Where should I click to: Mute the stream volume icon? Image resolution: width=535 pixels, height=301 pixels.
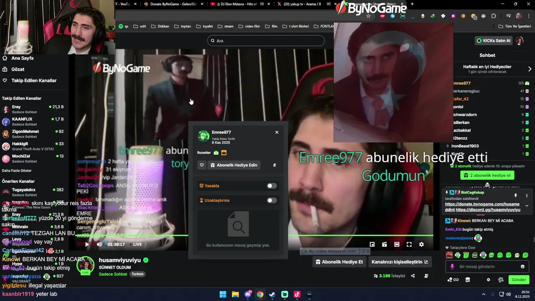click(99, 244)
